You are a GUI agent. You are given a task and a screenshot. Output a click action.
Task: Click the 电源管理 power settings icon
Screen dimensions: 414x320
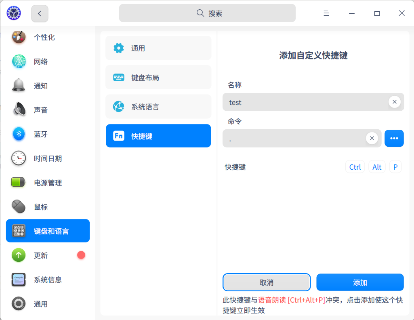(x=19, y=183)
